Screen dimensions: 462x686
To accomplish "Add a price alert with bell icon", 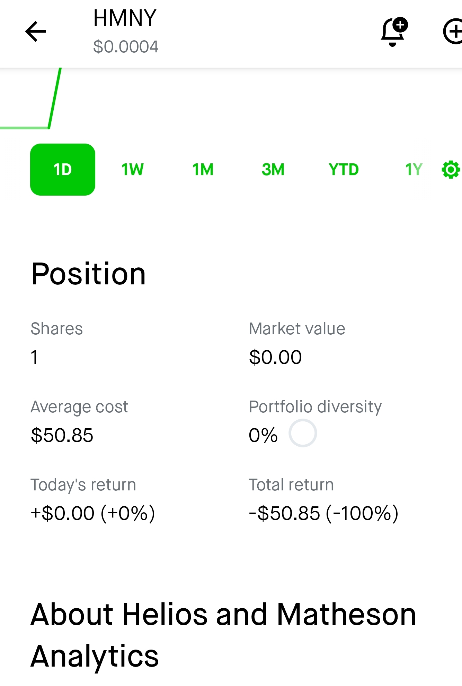I will point(394,32).
